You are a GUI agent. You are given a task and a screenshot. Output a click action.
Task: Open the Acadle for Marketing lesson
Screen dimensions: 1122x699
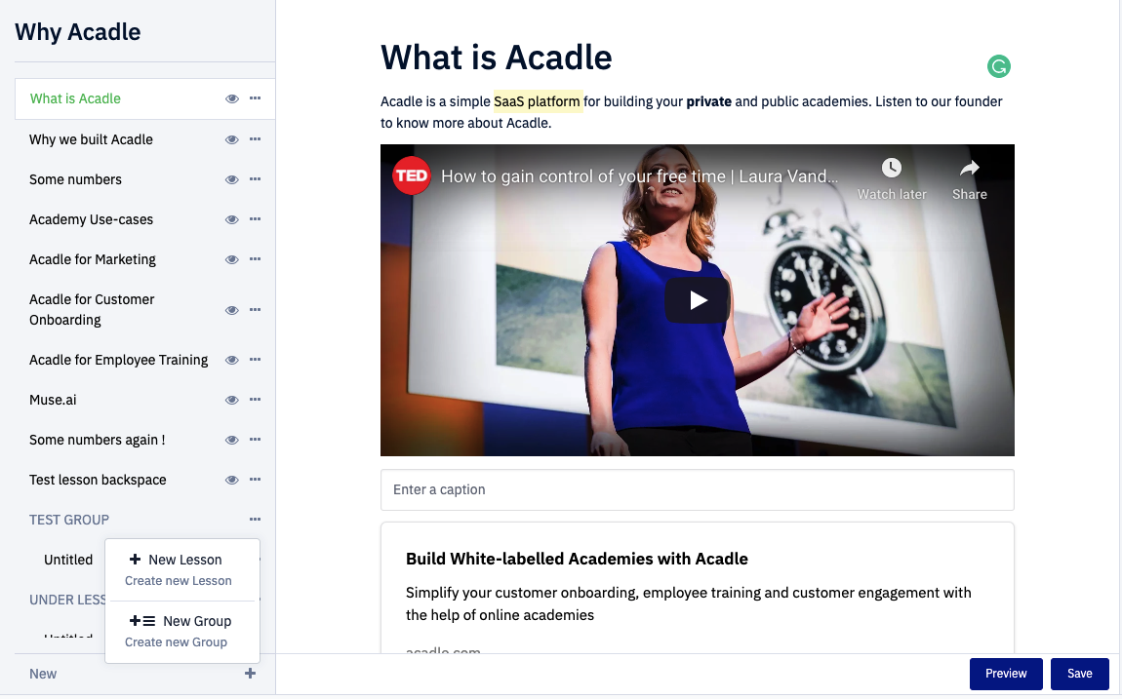(93, 259)
